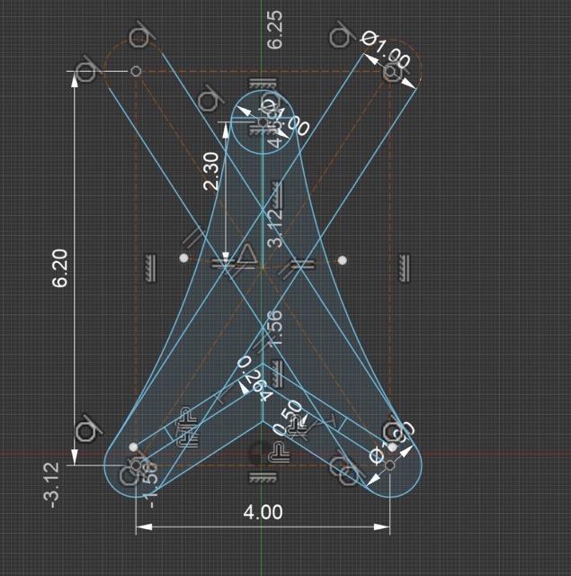The image size is (571, 576).
Task: Click the -3.12 dimension value
Action: click(51, 485)
